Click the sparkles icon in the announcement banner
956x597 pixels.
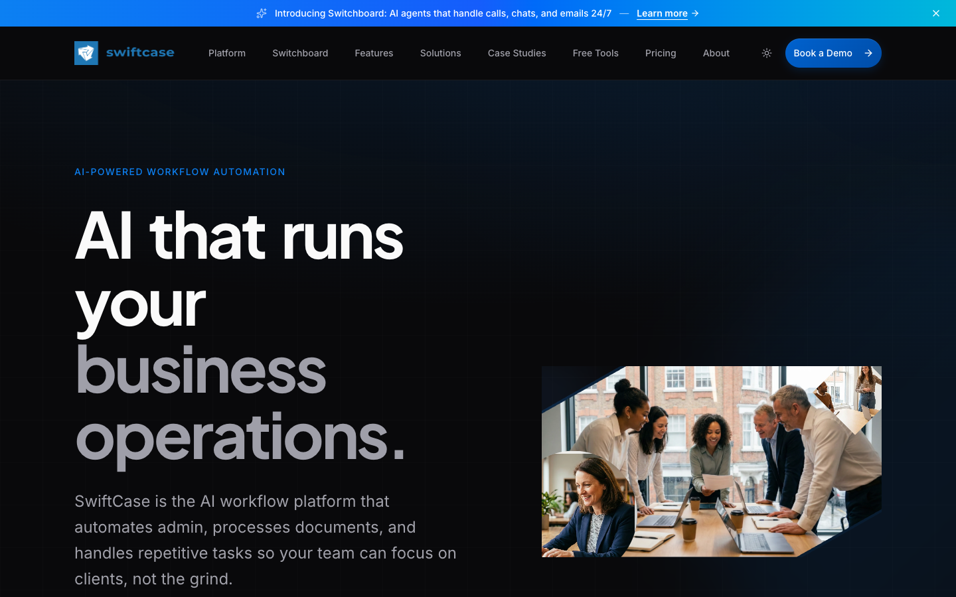262,13
